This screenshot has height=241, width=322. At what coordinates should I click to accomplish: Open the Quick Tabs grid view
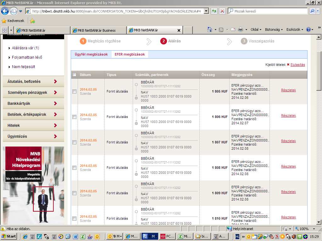click(x=4, y=30)
